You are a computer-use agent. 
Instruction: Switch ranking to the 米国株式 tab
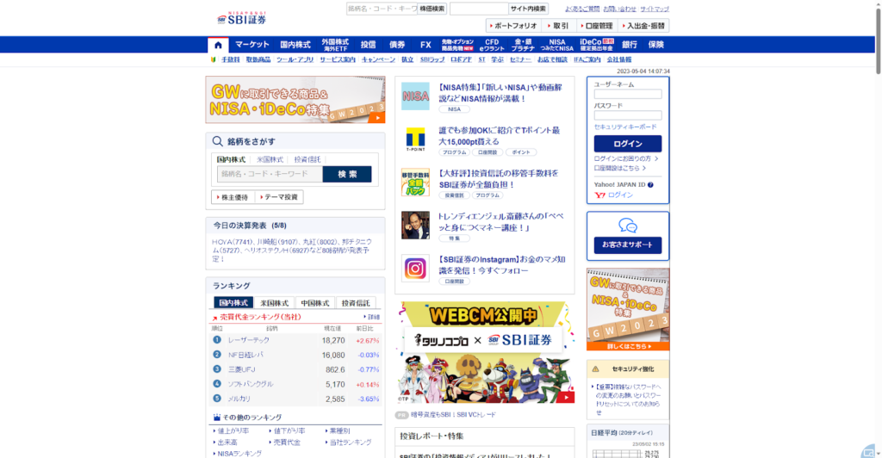click(275, 303)
